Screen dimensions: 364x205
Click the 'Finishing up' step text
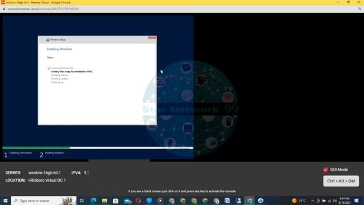pyautogui.click(x=57, y=82)
